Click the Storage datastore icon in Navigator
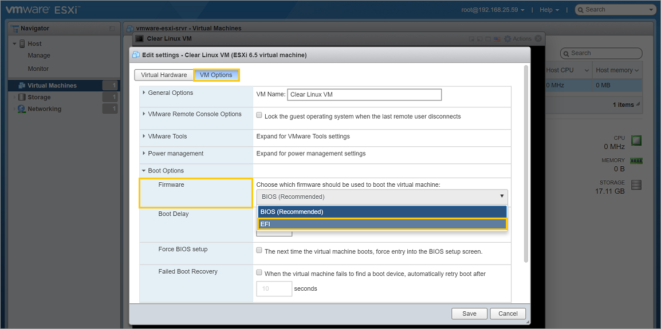The image size is (661, 329). tap(22, 97)
